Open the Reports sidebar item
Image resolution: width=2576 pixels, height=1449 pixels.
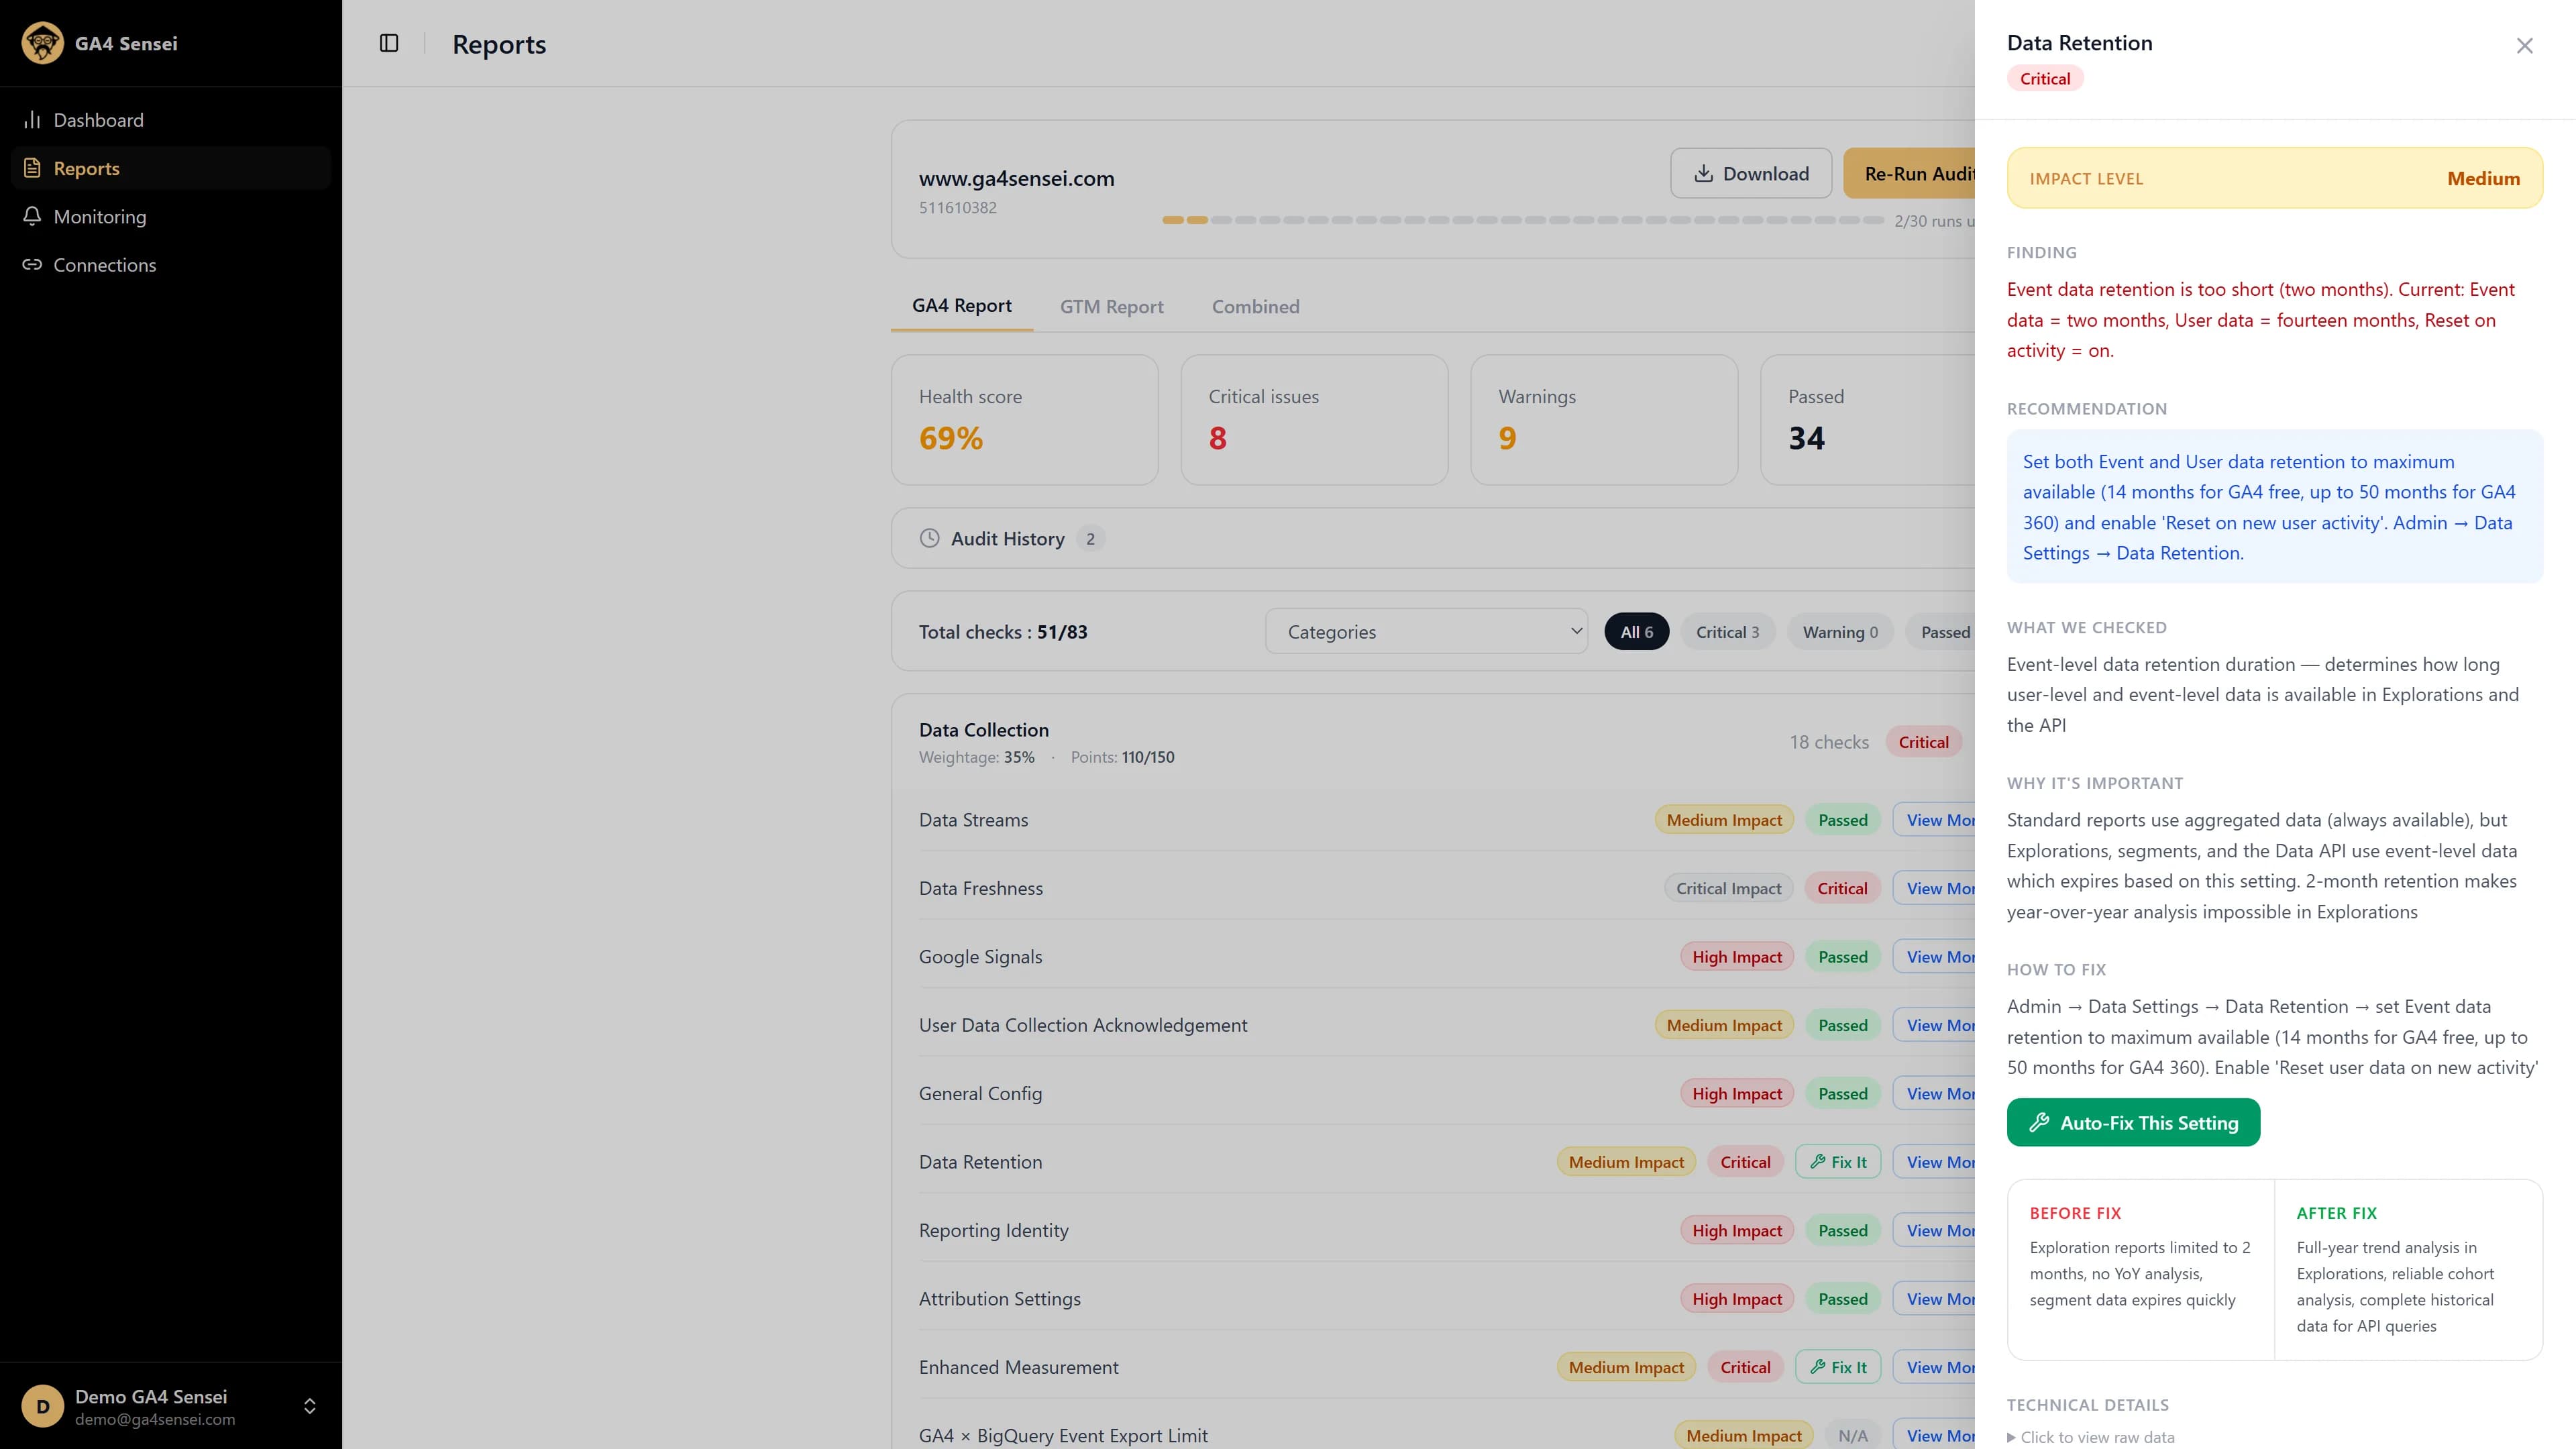coord(170,168)
